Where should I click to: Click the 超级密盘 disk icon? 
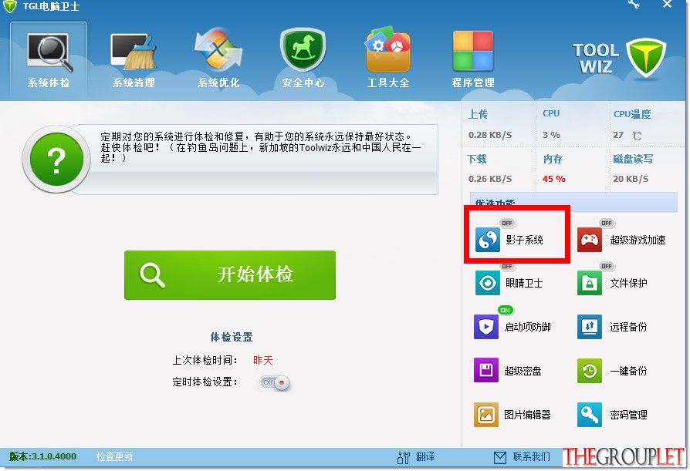point(485,370)
